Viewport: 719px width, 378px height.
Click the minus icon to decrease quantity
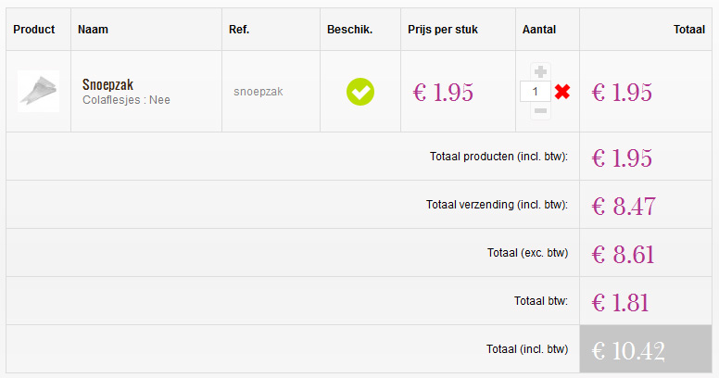pos(541,111)
